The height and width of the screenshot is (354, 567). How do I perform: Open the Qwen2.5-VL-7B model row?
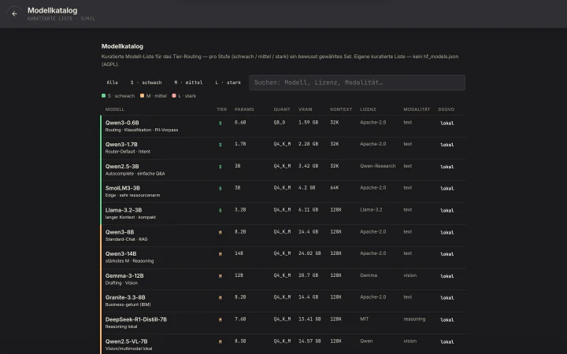283,345
